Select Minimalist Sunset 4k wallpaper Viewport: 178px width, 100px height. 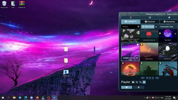pos(149,36)
